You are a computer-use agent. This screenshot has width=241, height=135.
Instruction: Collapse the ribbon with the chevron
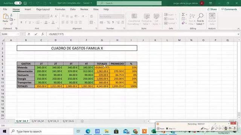click(x=238, y=28)
